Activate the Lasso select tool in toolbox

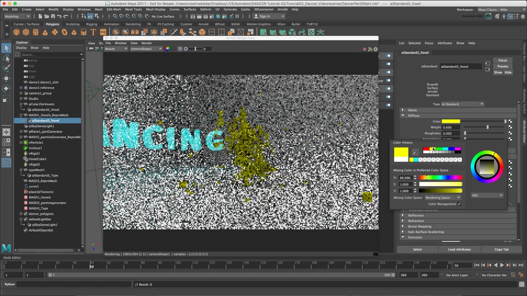click(6, 58)
